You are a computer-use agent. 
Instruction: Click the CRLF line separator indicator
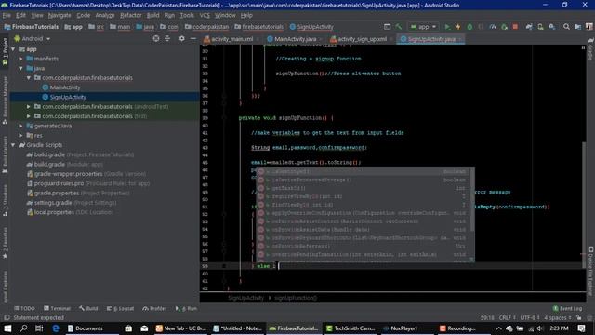tap(507, 318)
